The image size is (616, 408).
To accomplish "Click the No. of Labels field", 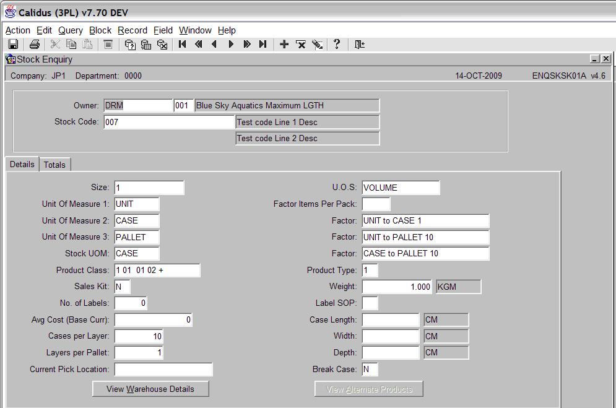I will 131,303.
